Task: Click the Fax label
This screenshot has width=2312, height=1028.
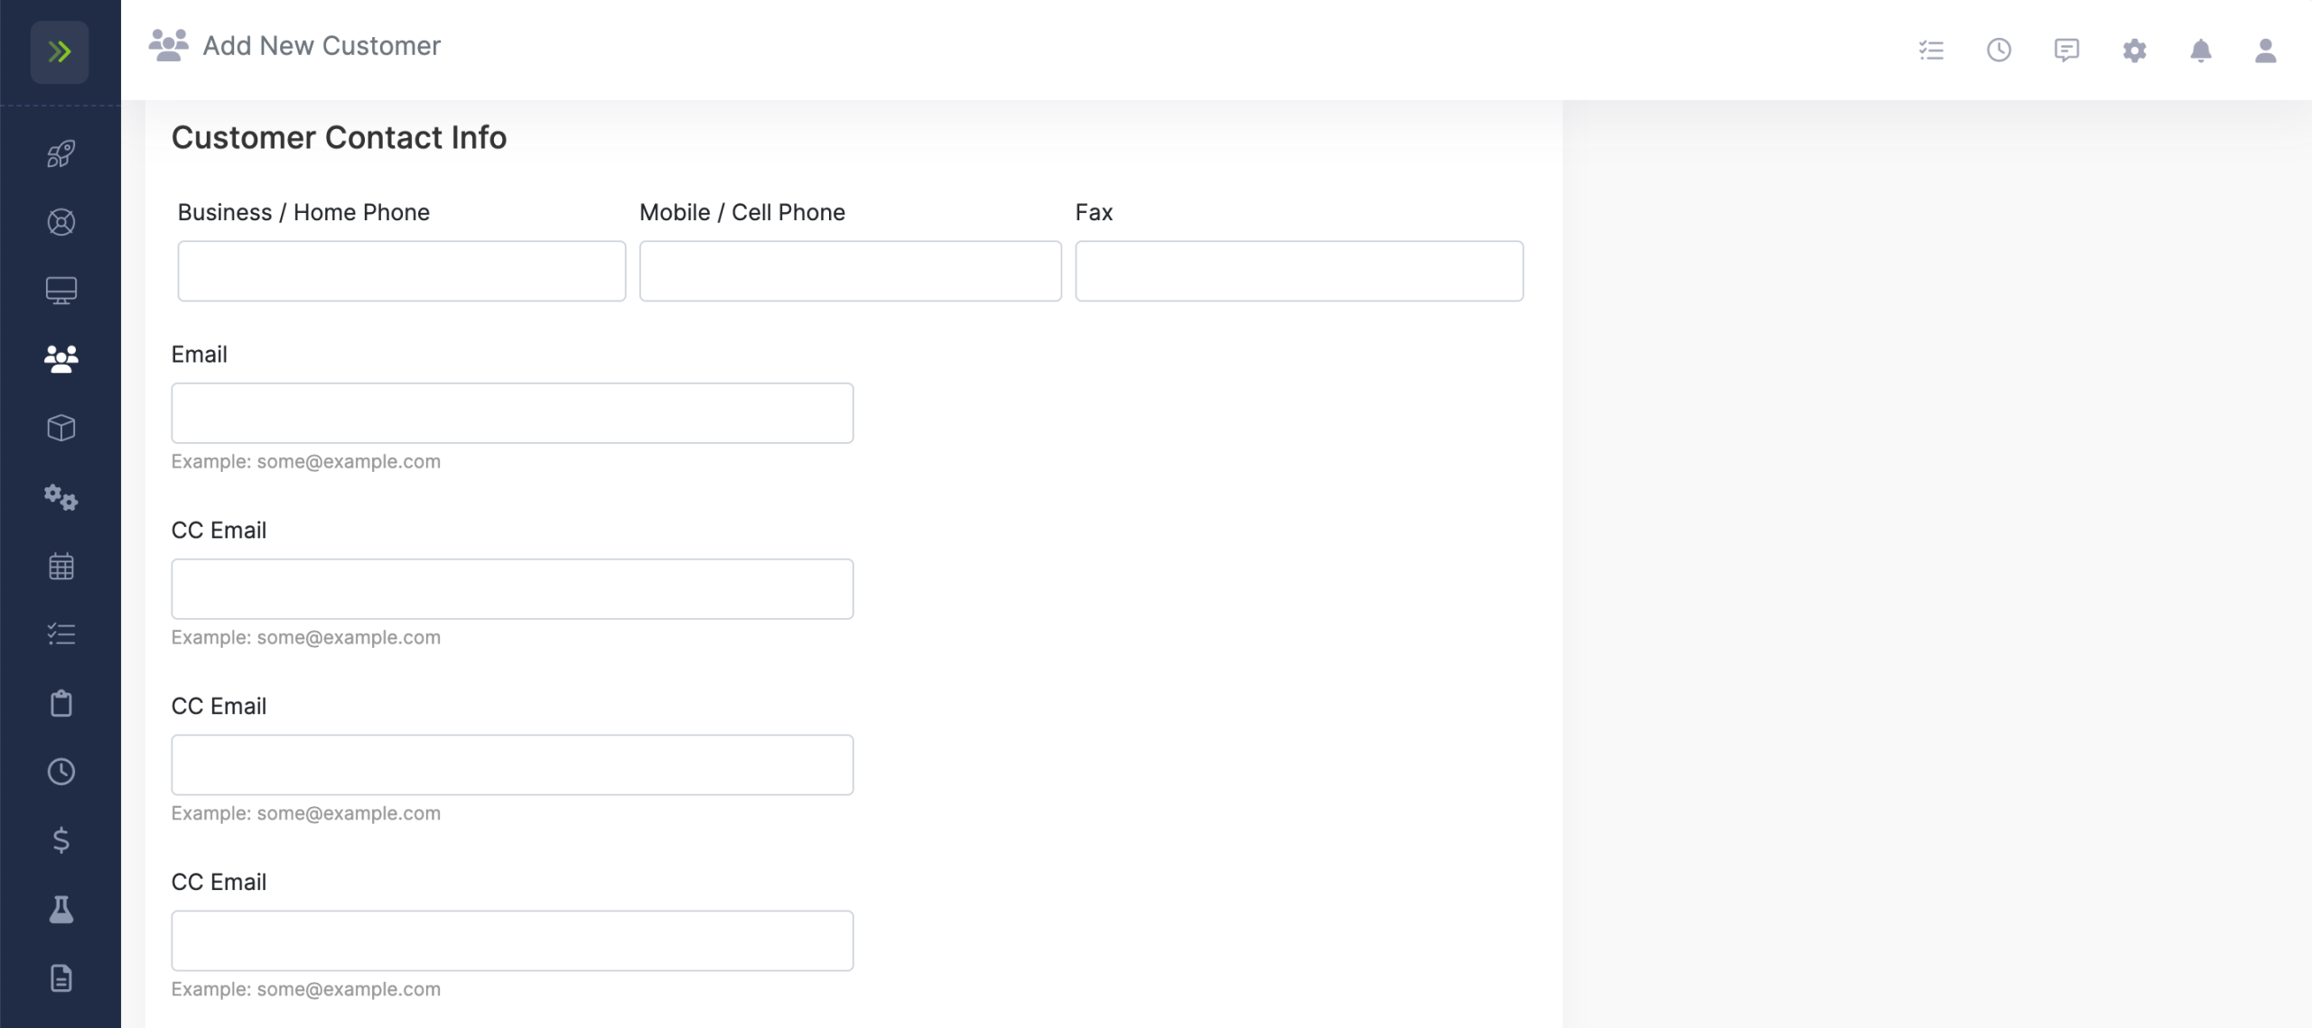Action: [x=1094, y=212]
